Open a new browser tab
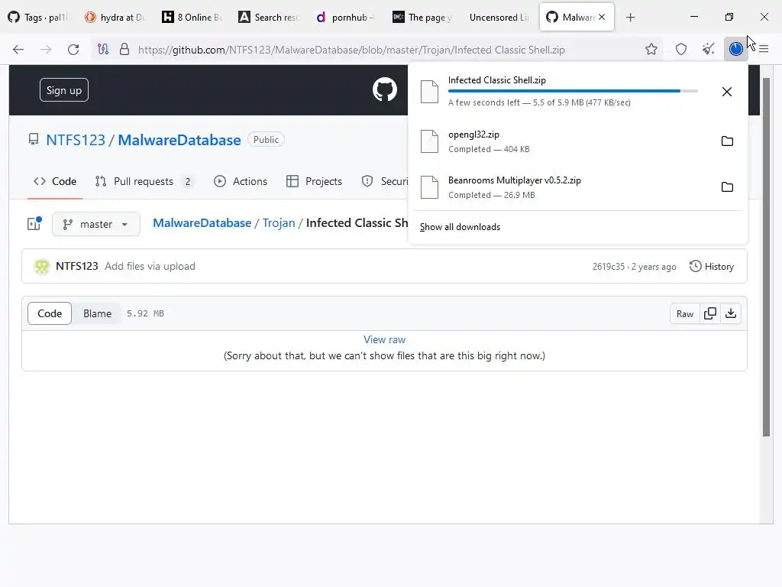782x587 pixels. (x=630, y=18)
